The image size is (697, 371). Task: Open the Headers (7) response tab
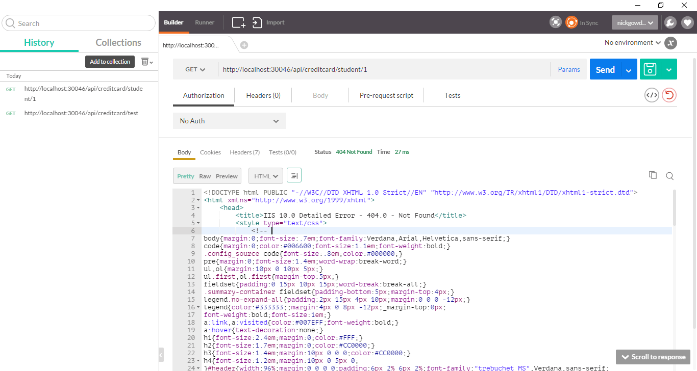(244, 152)
